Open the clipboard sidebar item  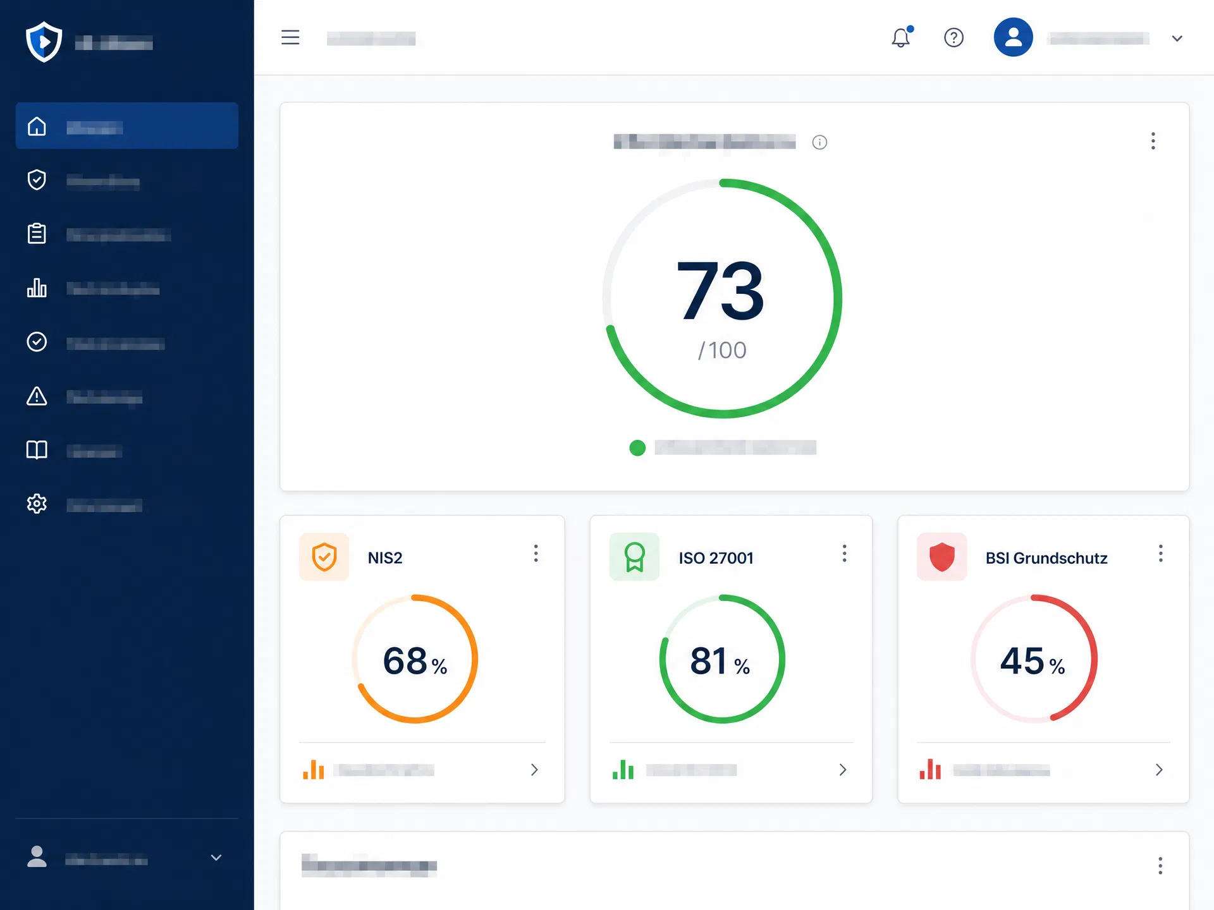pyautogui.click(x=37, y=233)
